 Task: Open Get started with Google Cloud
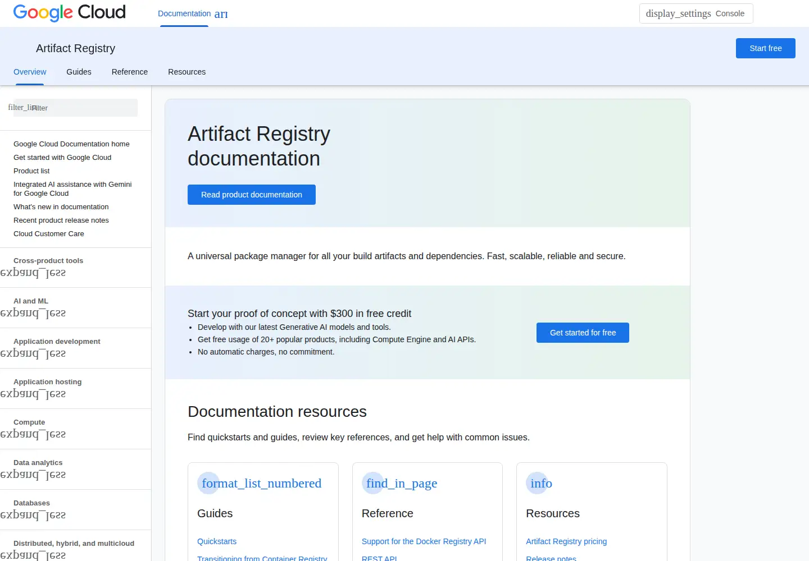pyautogui.click(x=62, y=158)
